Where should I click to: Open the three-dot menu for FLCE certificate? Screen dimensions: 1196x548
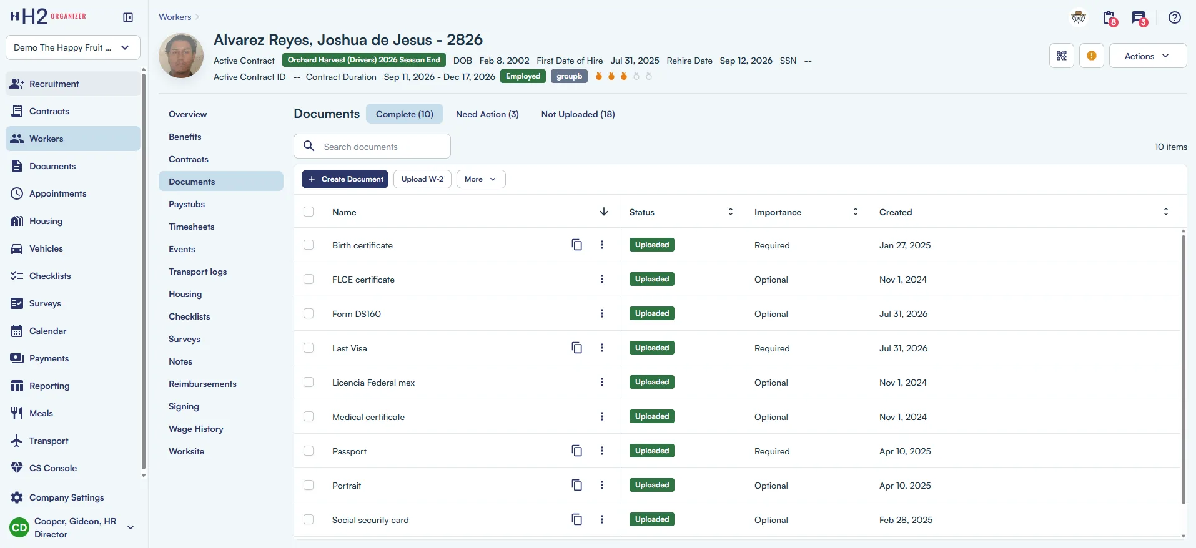point(601,279)
